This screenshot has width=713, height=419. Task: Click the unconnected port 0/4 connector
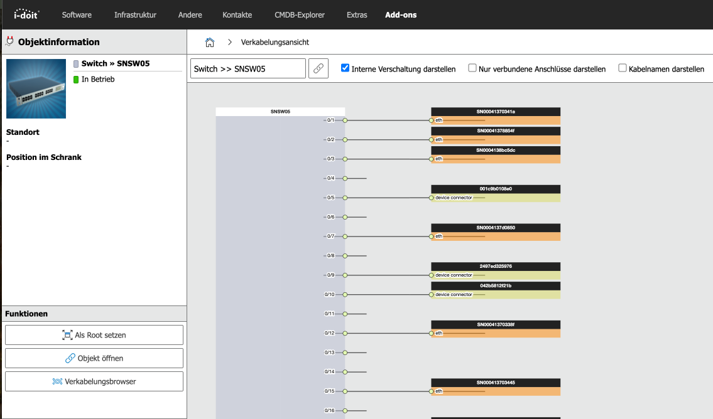(345, 178)
